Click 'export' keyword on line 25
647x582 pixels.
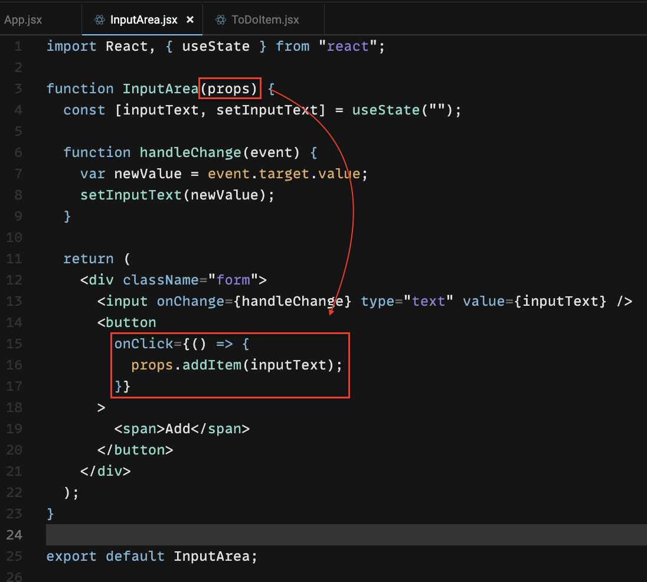click(x=71, y=556)
